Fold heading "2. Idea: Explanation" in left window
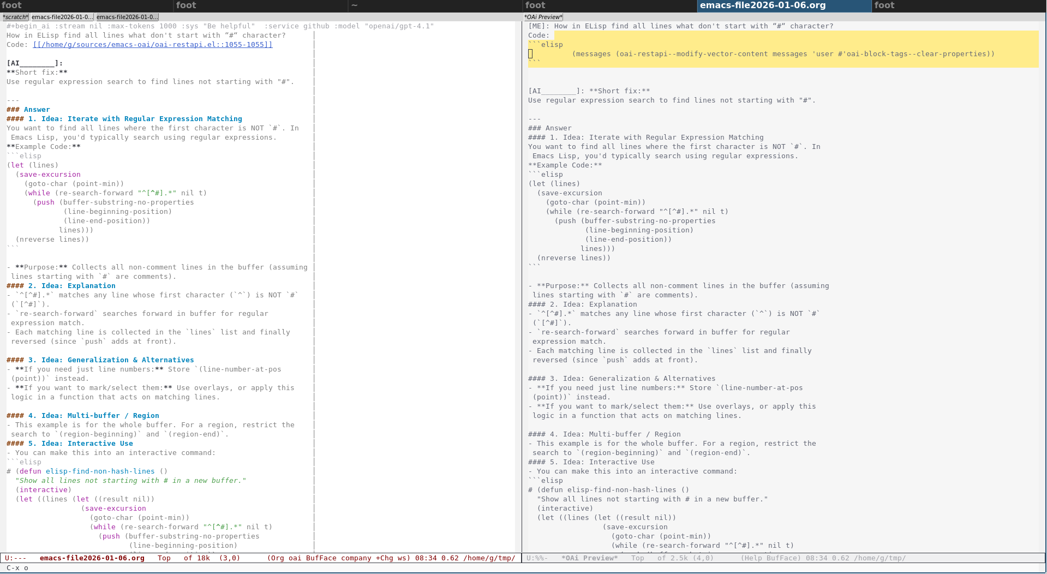Image resolution: width=1047 pixels, height=574 pixels. (x=61, y=286)
